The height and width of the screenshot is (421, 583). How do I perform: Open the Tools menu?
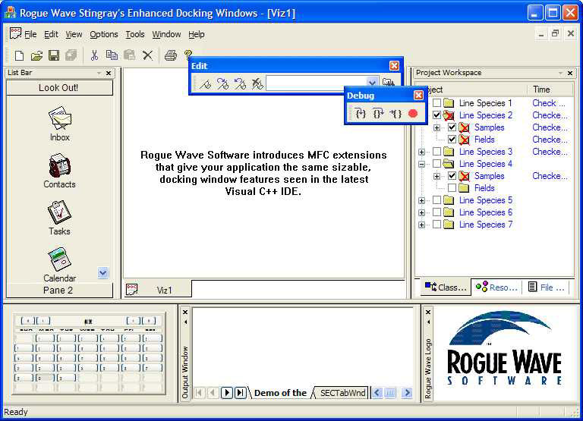point(135,34)
